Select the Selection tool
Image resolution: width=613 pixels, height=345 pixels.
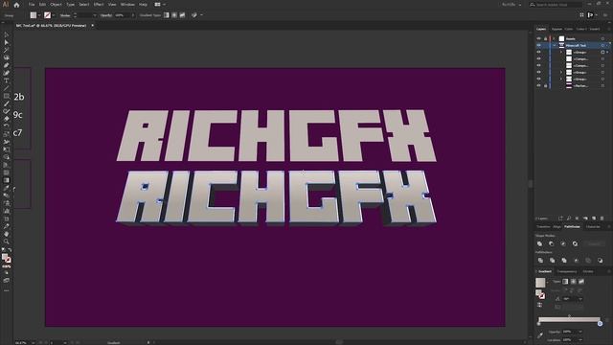coord(7,34)
